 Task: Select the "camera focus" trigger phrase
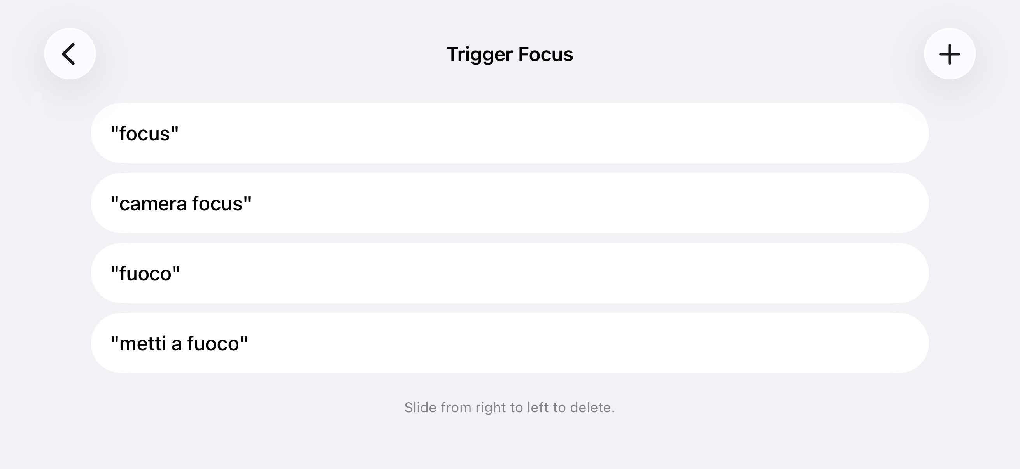pos(510,203)
